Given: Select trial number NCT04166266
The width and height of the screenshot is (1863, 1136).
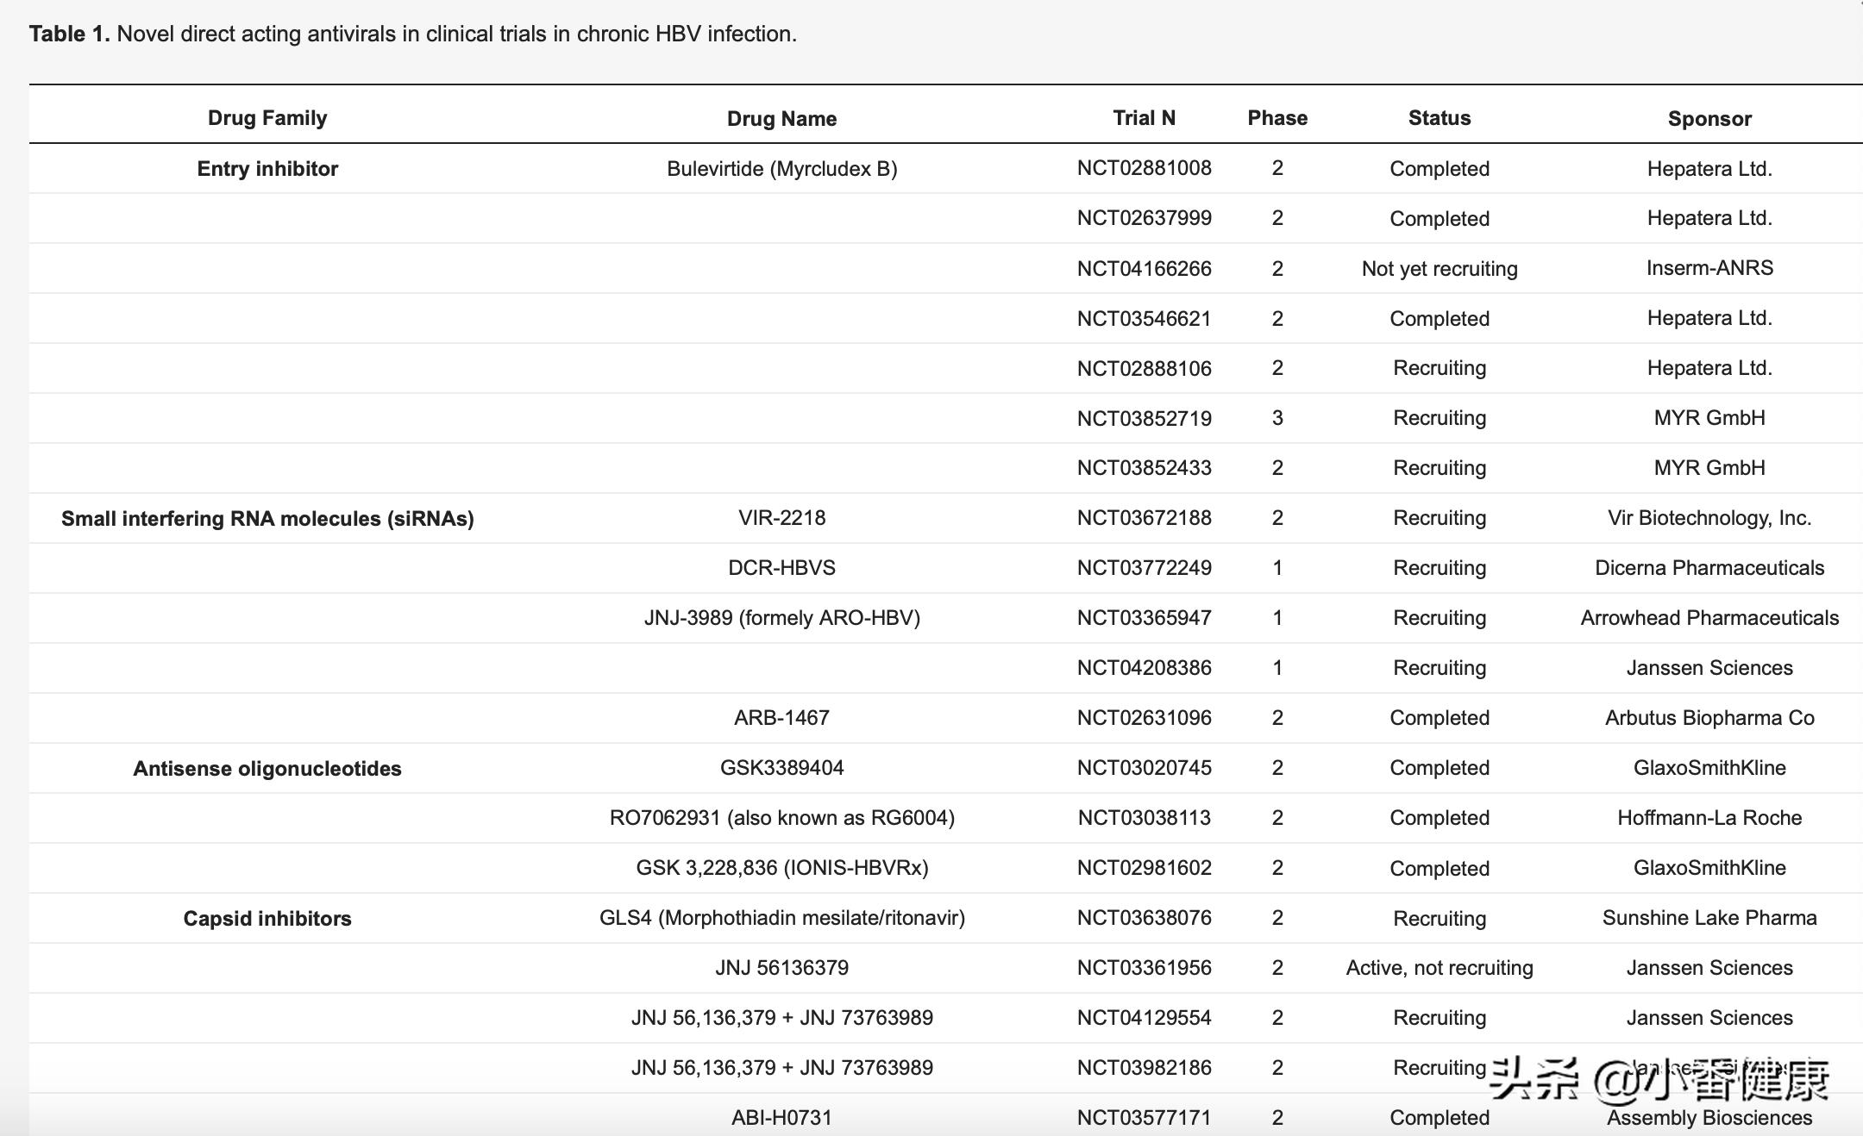Looking at the screenshot, I should (x=1144, y=268).
